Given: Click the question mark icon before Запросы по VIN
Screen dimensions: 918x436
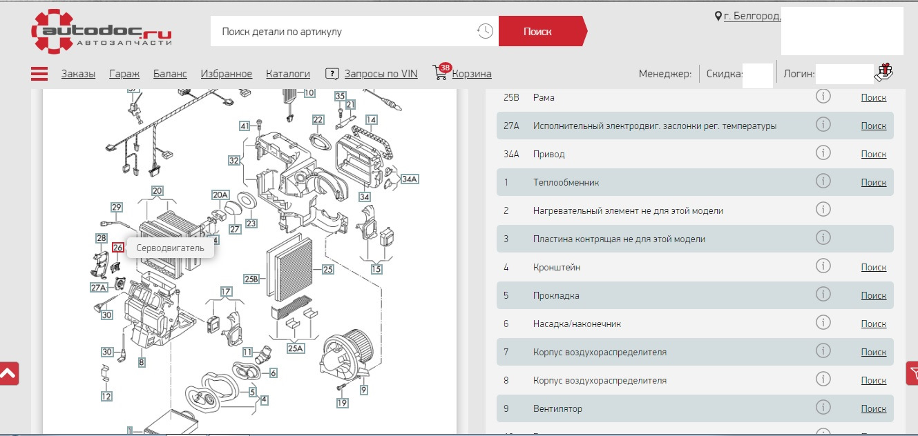Looking at the screenshot, I should click(332, 74).
